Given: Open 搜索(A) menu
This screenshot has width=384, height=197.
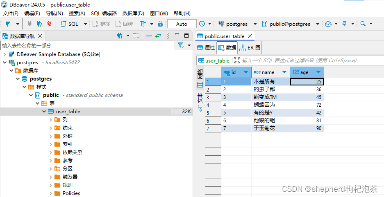Looking at the screenshot, I should pos(77,13).
